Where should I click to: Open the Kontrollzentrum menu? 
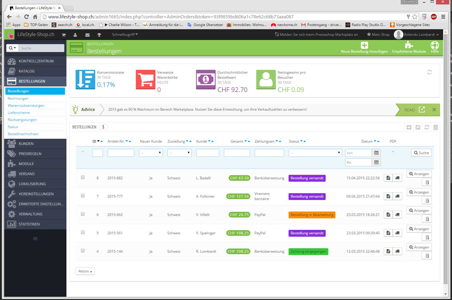coord(35,61)
